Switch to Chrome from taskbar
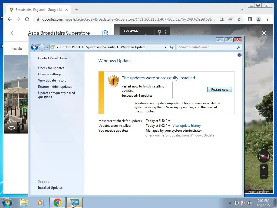Image resolution: width=277 pixels, height=208 pixels. point(57,203)
